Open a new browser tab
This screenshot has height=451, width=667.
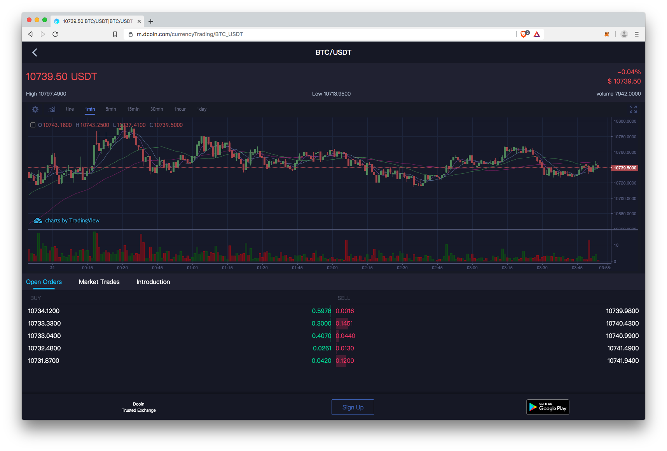(151, 21)
